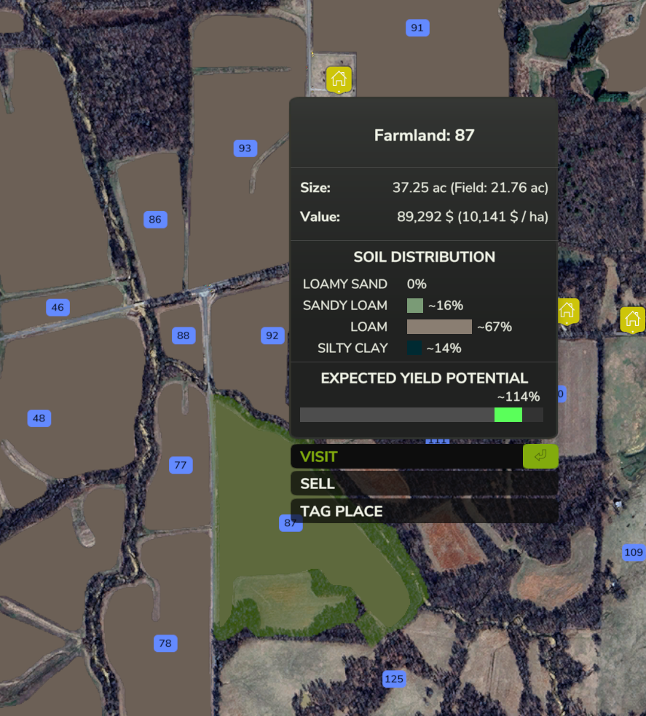Choose the SELL option for Farmland 87
Viewport: 646px width, 716px height.
point(424,484)
